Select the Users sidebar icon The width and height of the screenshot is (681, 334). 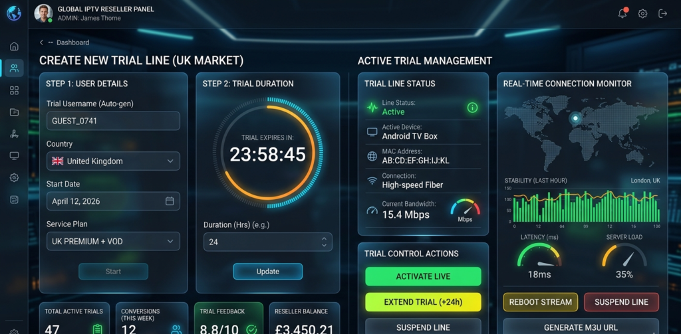[x=15, y=68]
